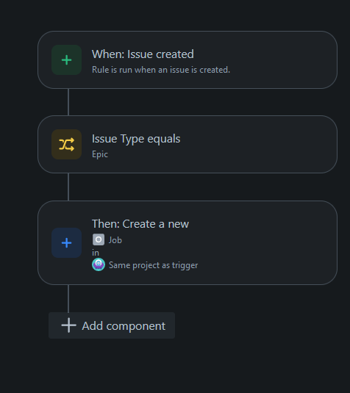
Task: Click the Job issue type label
Action: (x=115, y=240)
